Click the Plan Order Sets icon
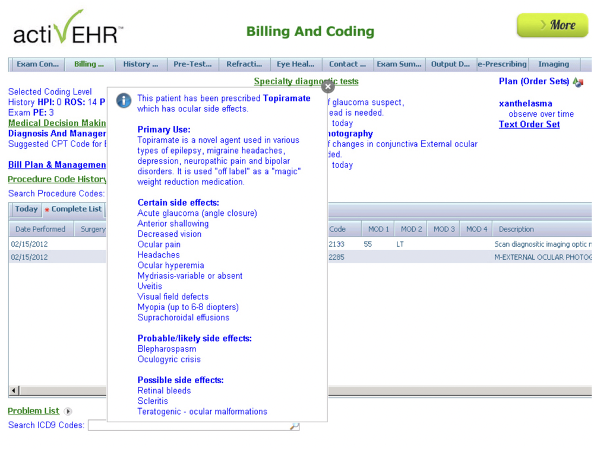The image size is (594, 449). coord(578,82)
